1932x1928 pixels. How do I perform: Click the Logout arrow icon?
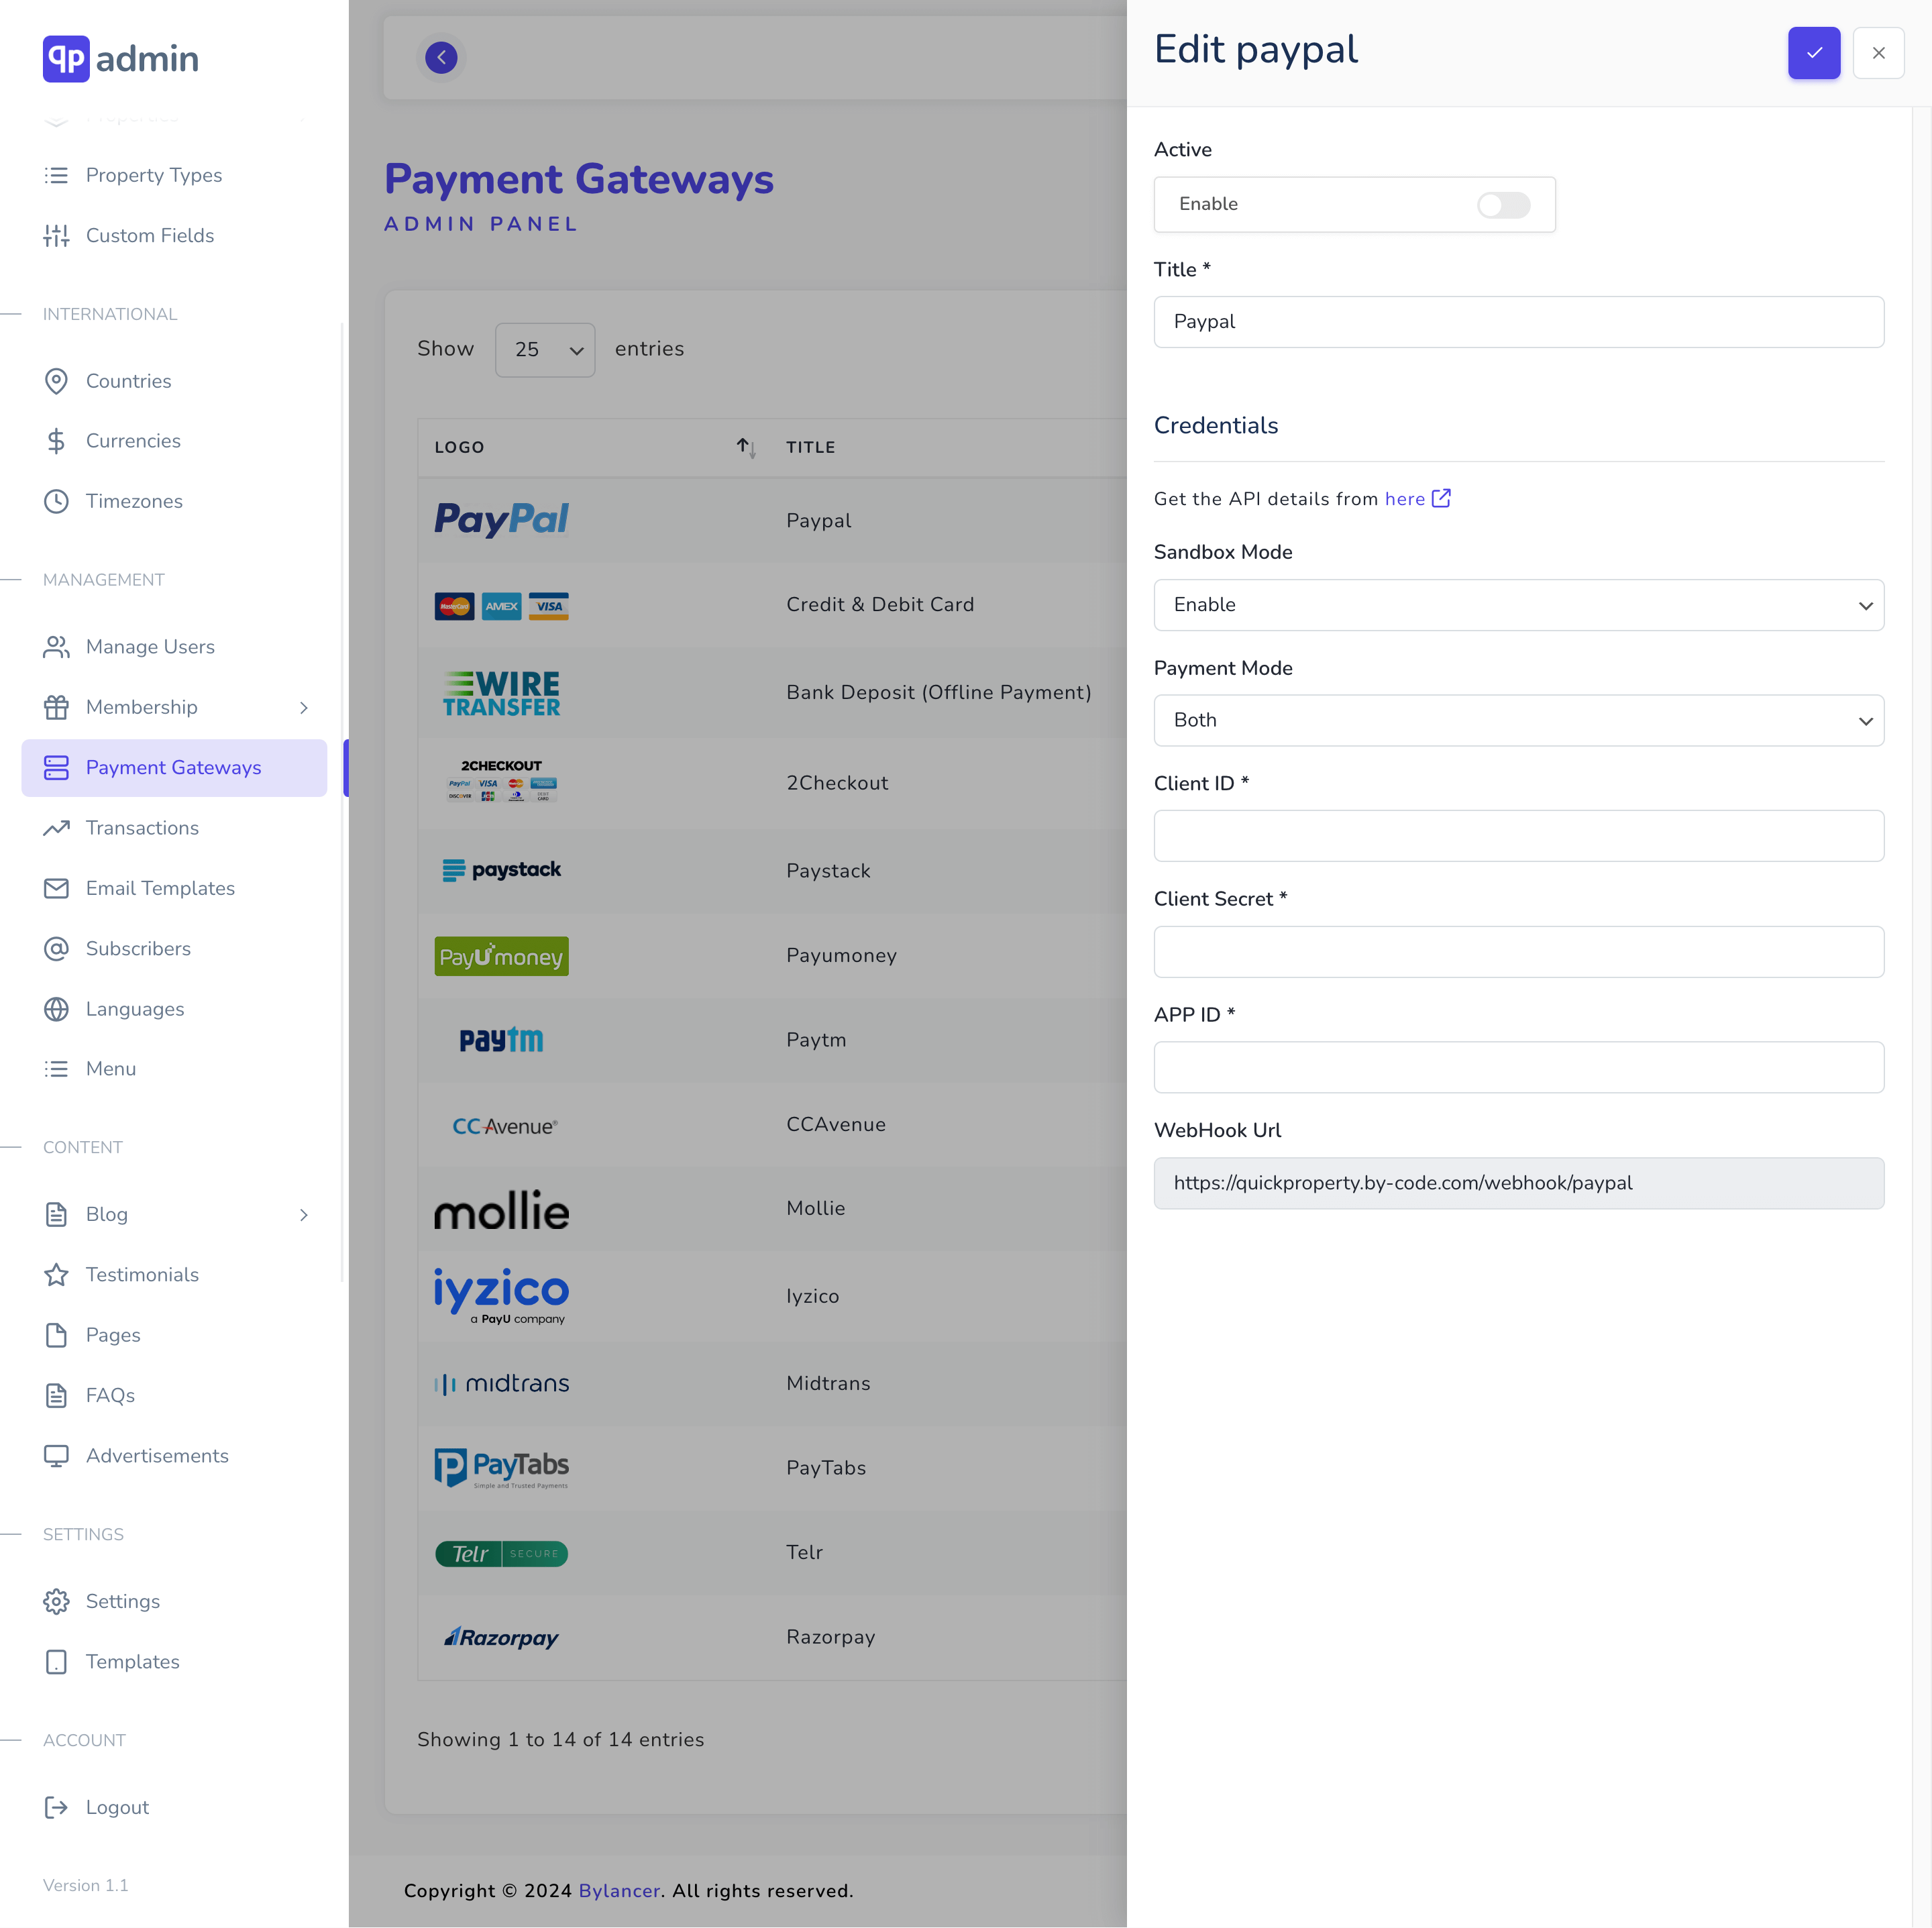[x=56, y=1807]
